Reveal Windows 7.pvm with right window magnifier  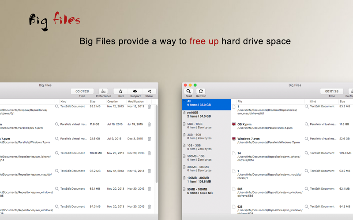pyautogui.click(x=307, y=139)
